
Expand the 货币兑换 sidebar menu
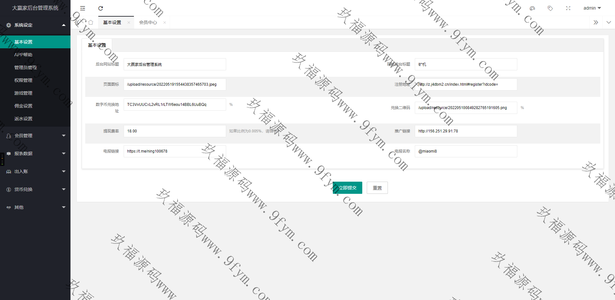[x=35, y=189]
